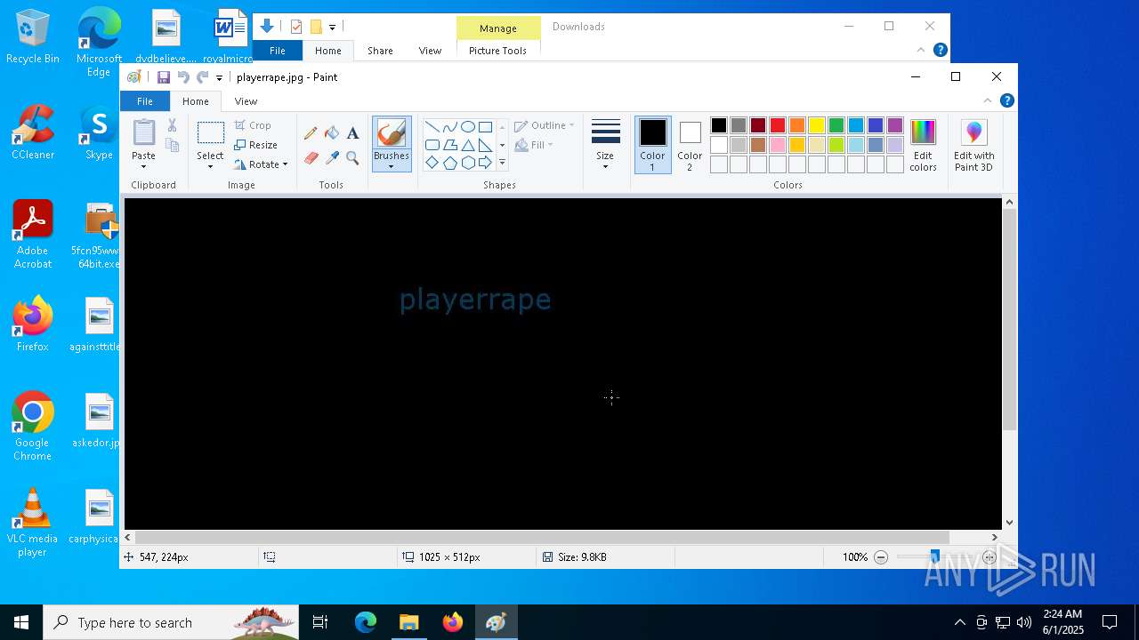Click the horizontal scrollbar right arrow
Image resolution: width=1139 pixels, height=640 pixels.
995,537
